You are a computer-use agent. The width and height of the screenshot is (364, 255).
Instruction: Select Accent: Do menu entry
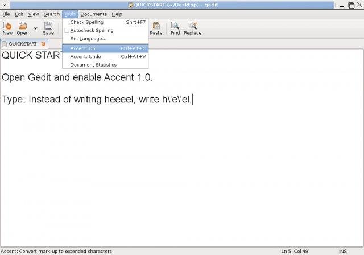[x=105, y=48]
